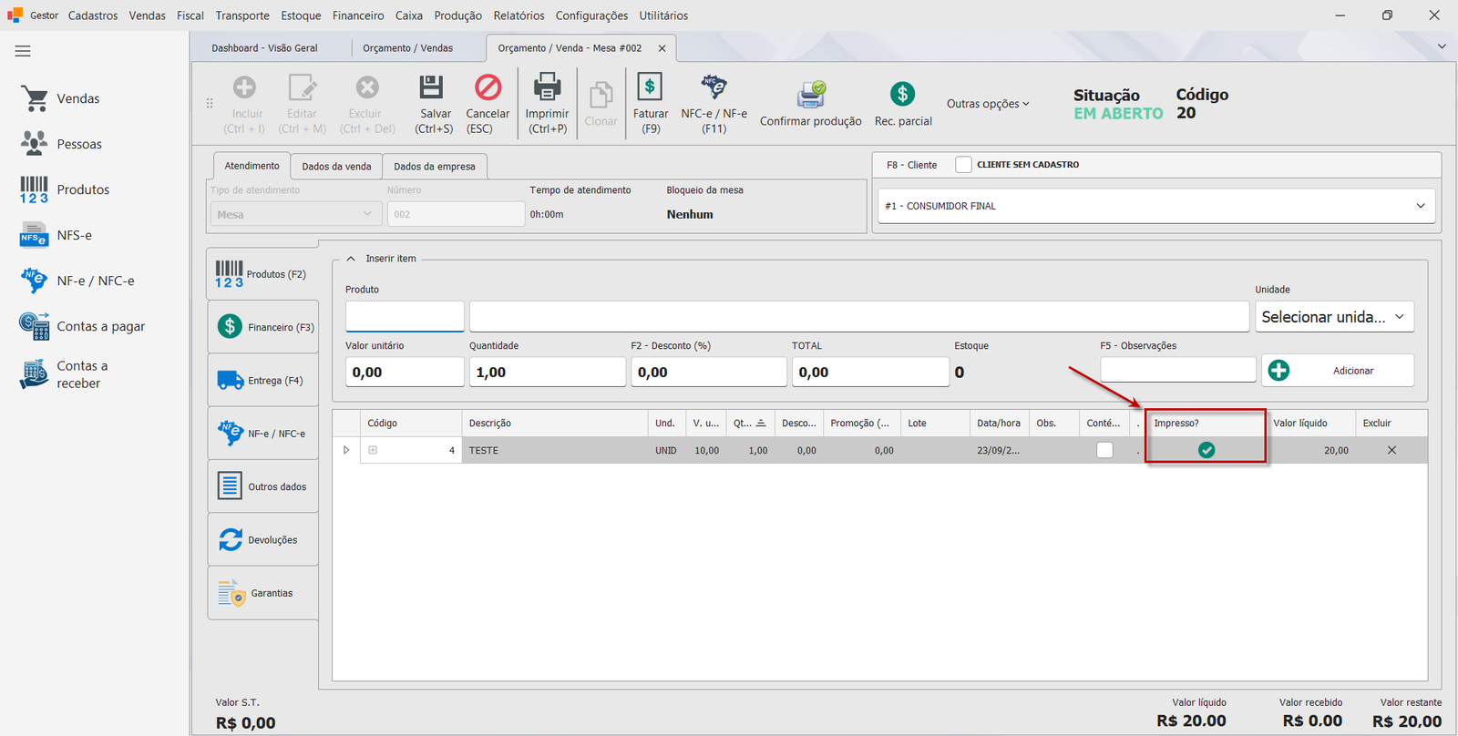The image size is (1458, 736).
Task: Open Contas a pagar in the sidebar
Action: click(83, 326)
